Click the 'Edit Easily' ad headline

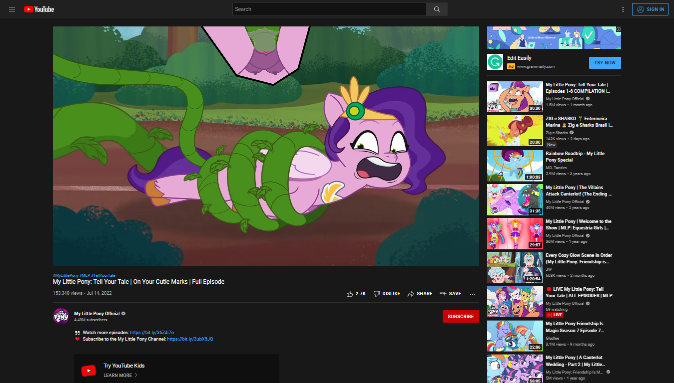[x=519, y=58]
